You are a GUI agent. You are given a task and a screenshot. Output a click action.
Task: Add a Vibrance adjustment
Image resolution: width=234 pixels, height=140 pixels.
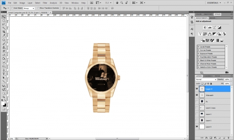pos(200,34)
